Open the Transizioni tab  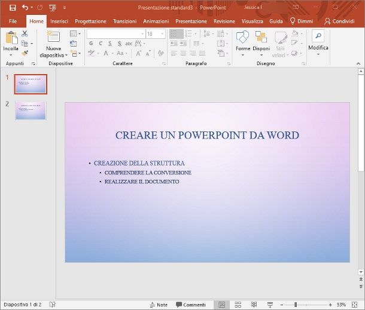(x=124, y=22)
